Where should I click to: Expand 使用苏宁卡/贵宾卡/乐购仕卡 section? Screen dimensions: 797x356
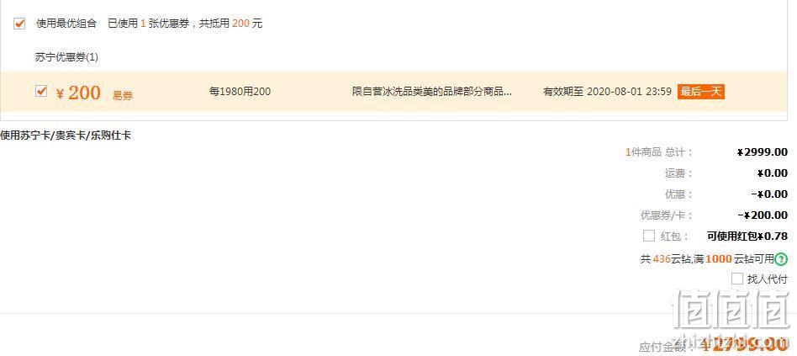tap(66, 135)
